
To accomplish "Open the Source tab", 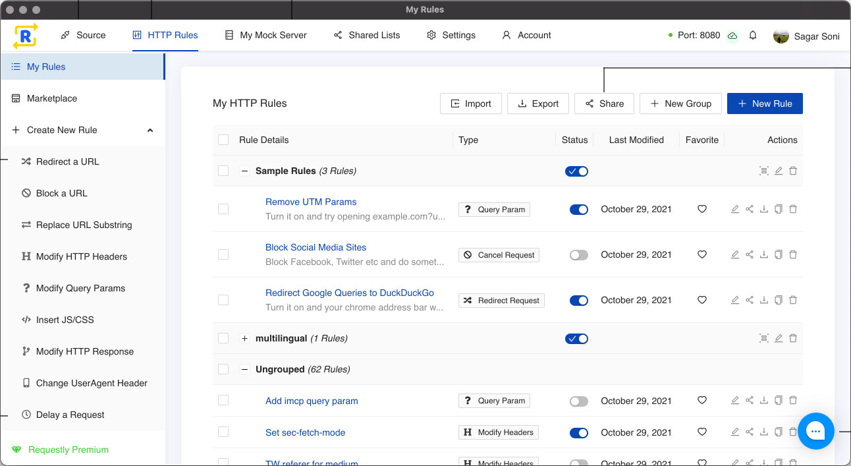I will tap(83, 36).
